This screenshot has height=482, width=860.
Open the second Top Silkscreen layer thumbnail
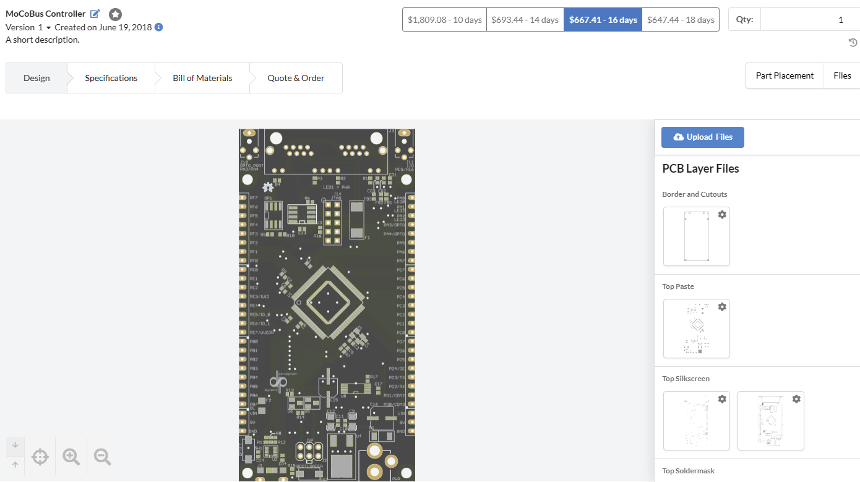[770, 421]
